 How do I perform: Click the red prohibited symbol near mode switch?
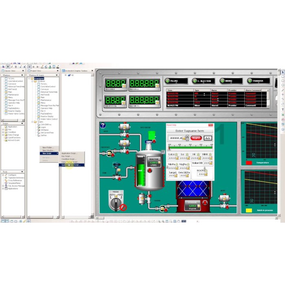pyautogui.click(x=123, y=207)
